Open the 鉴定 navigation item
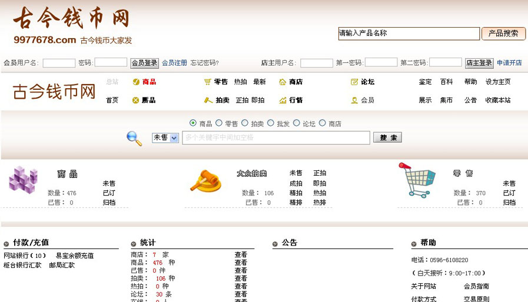The image size is (528, 302). point(425,82)
